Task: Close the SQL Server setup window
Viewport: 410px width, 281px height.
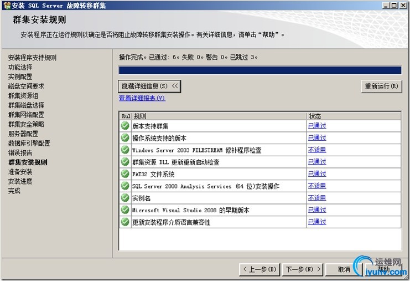Action: [403, 5]
